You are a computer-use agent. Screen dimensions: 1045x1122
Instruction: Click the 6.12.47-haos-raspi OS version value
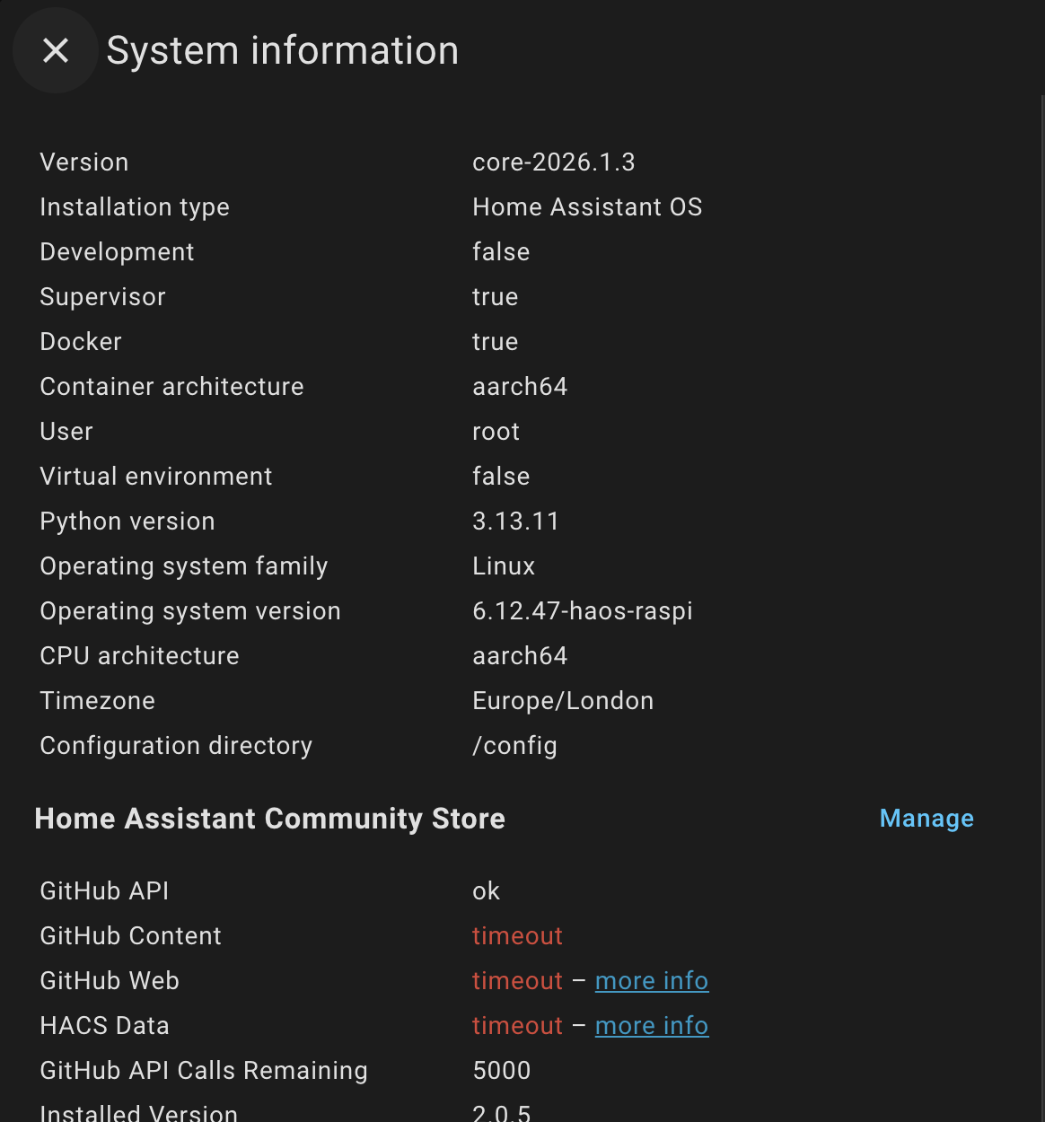click(x=583, y=611)
